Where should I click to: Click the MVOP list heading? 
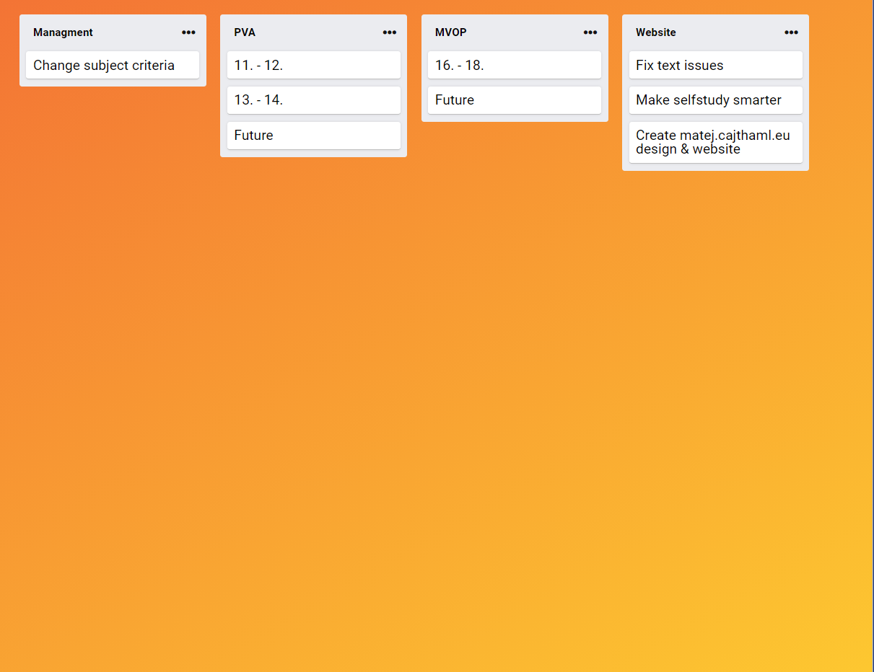click(450, 32)
